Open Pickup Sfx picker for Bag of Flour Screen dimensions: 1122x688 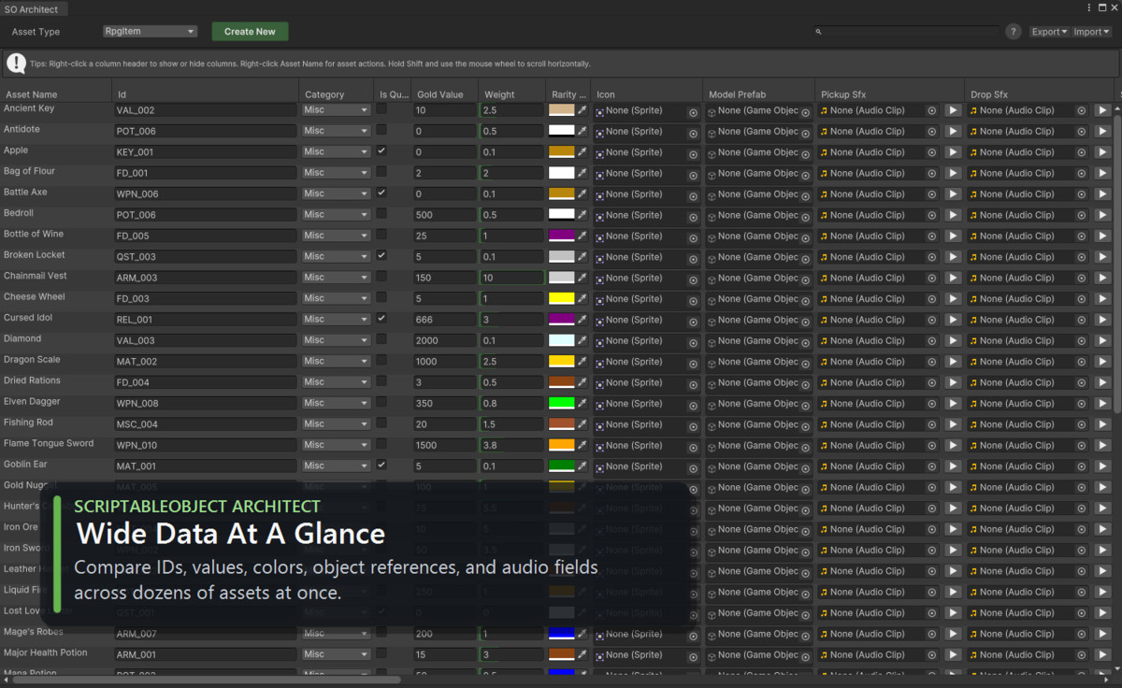(x=932, y=173)
